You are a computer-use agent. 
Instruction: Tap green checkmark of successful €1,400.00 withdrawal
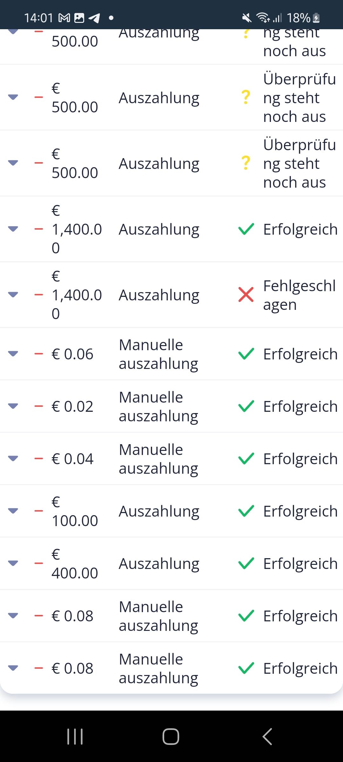(x=246, y=229)
